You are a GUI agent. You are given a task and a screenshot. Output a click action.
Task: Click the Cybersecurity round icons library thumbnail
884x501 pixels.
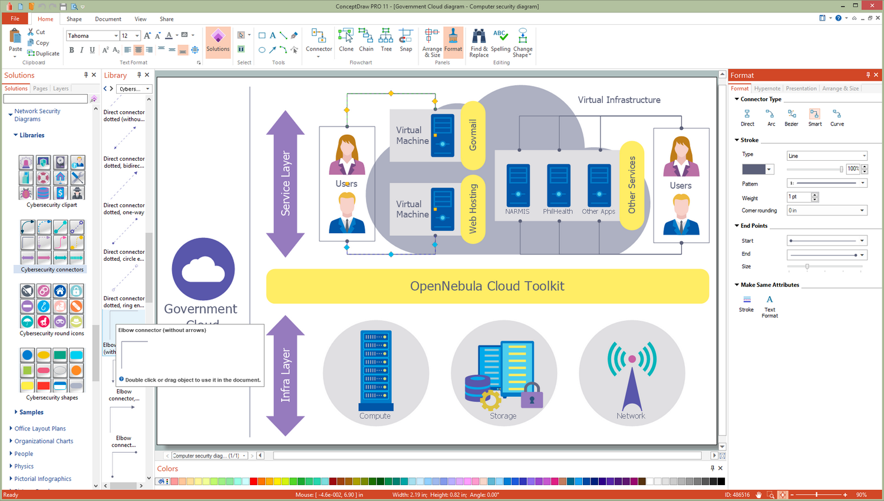click(x=52, y=306)
